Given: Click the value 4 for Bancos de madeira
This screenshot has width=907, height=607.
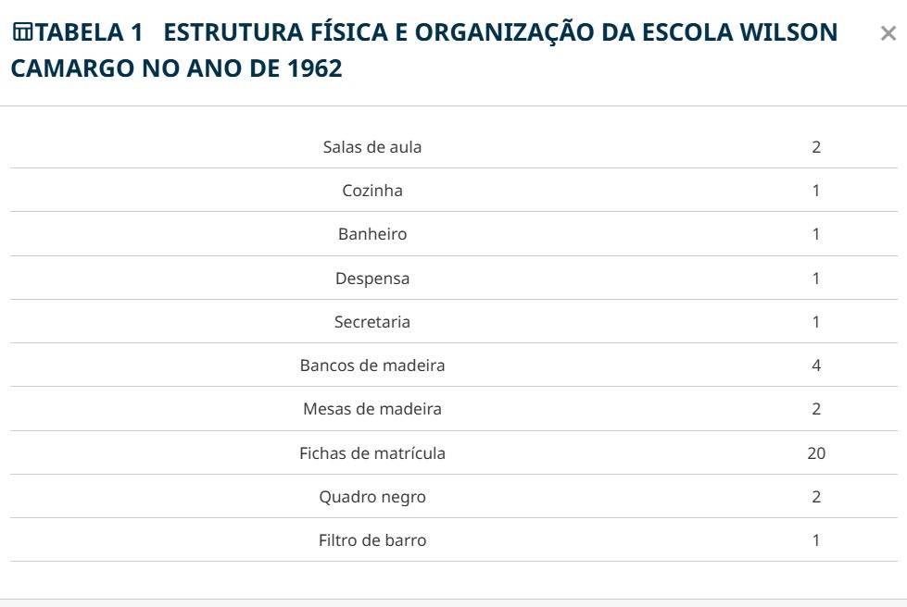Looking at the screenshot, I should [x=816, y=365].
